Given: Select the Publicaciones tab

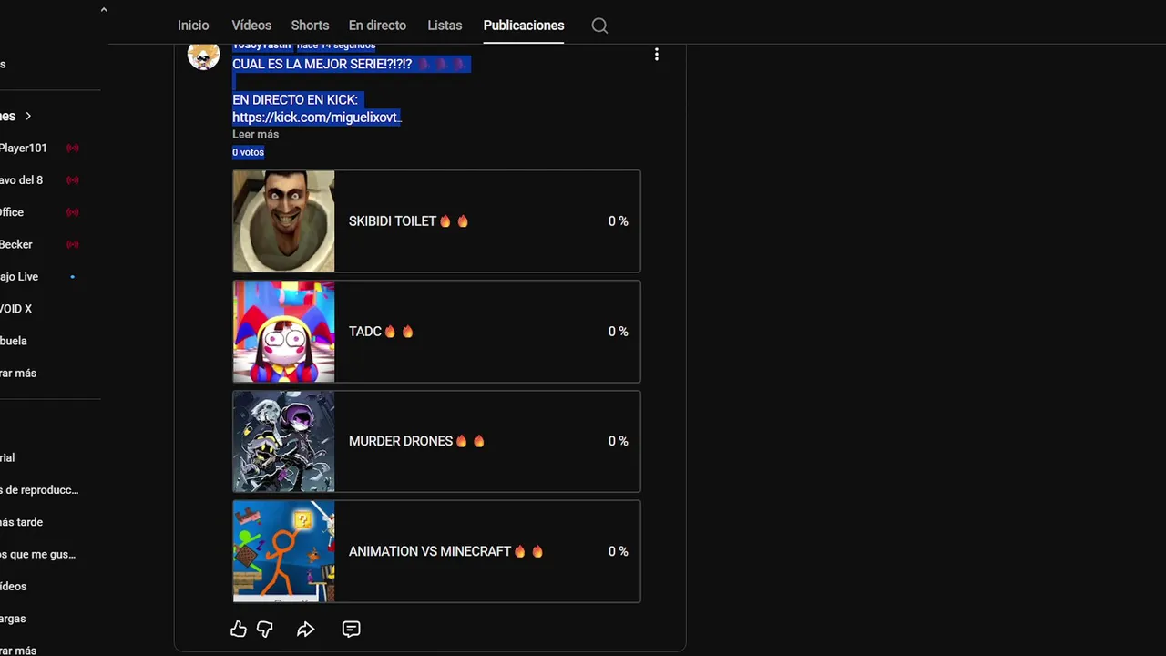Looking at the screenshot, I should click(x=524, y=26).
